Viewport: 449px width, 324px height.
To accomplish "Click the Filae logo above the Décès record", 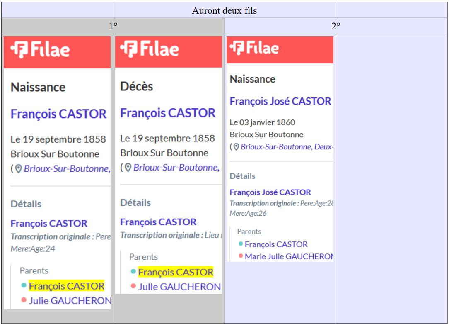I will 150,49.
